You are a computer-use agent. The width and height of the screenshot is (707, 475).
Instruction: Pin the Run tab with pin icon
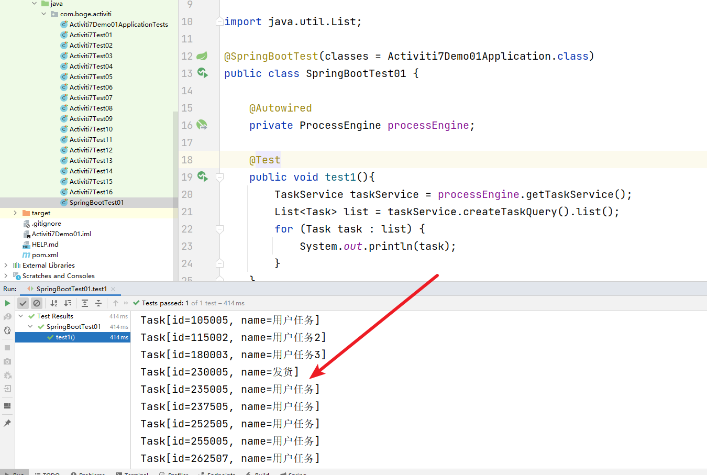click(7, 423)
